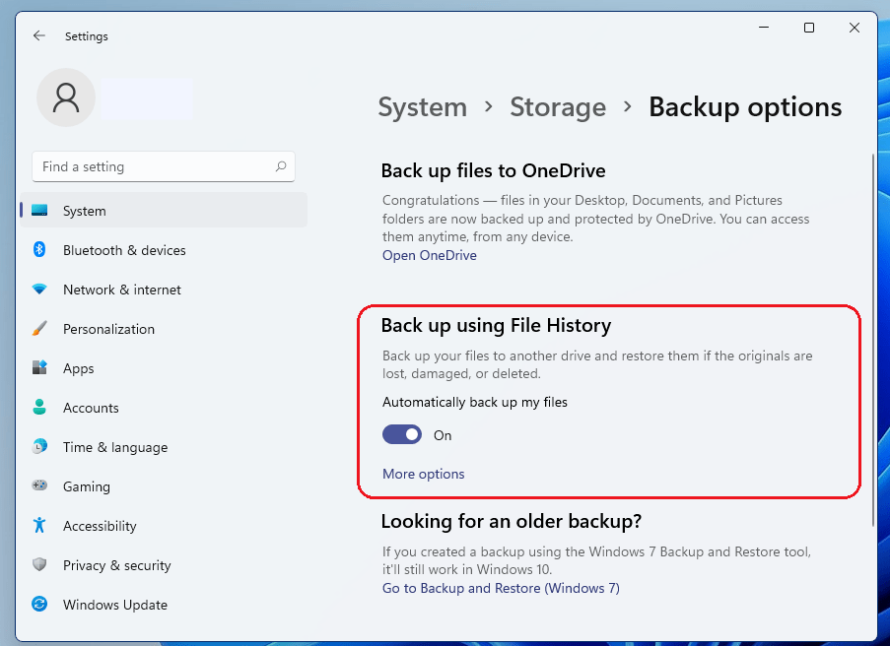Go back with the back arrow
This screenshot has width=890, height=646.
click(39, 35)
